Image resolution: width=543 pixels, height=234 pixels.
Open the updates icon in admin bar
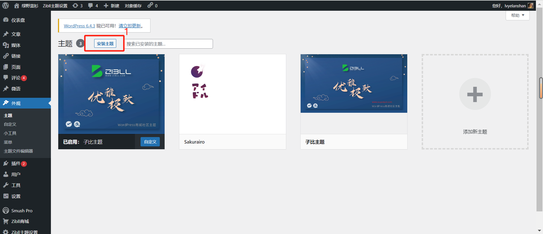point(76,6)
